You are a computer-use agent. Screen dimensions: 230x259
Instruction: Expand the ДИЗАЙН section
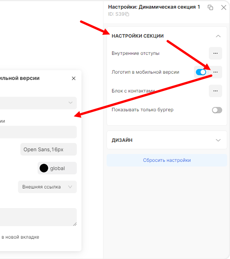click(218, 140)
